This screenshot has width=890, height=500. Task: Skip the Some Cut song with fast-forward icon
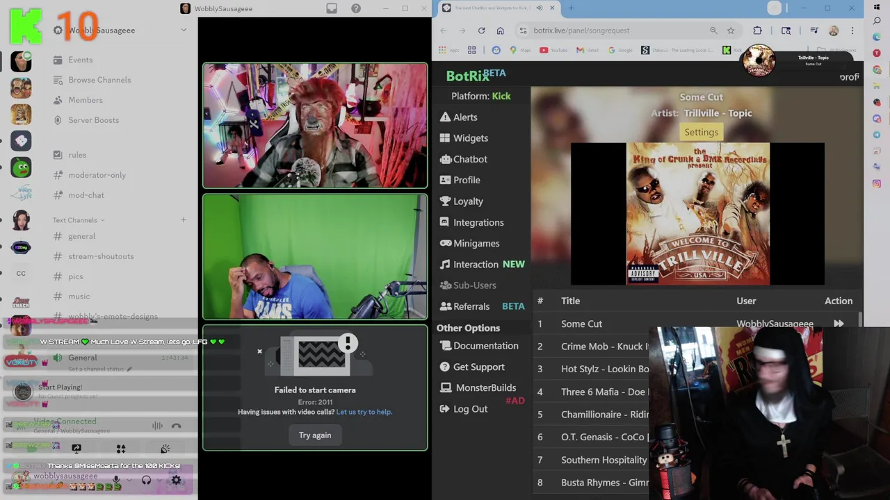coord(839,324)
